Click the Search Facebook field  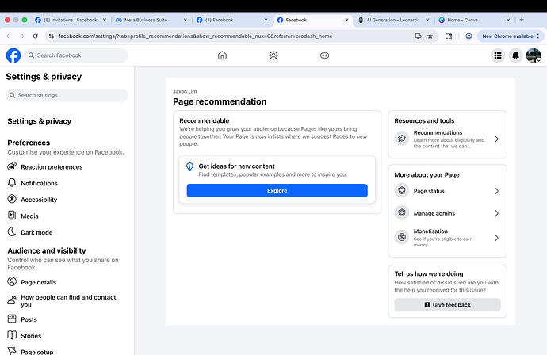click(x=76, y=55)
